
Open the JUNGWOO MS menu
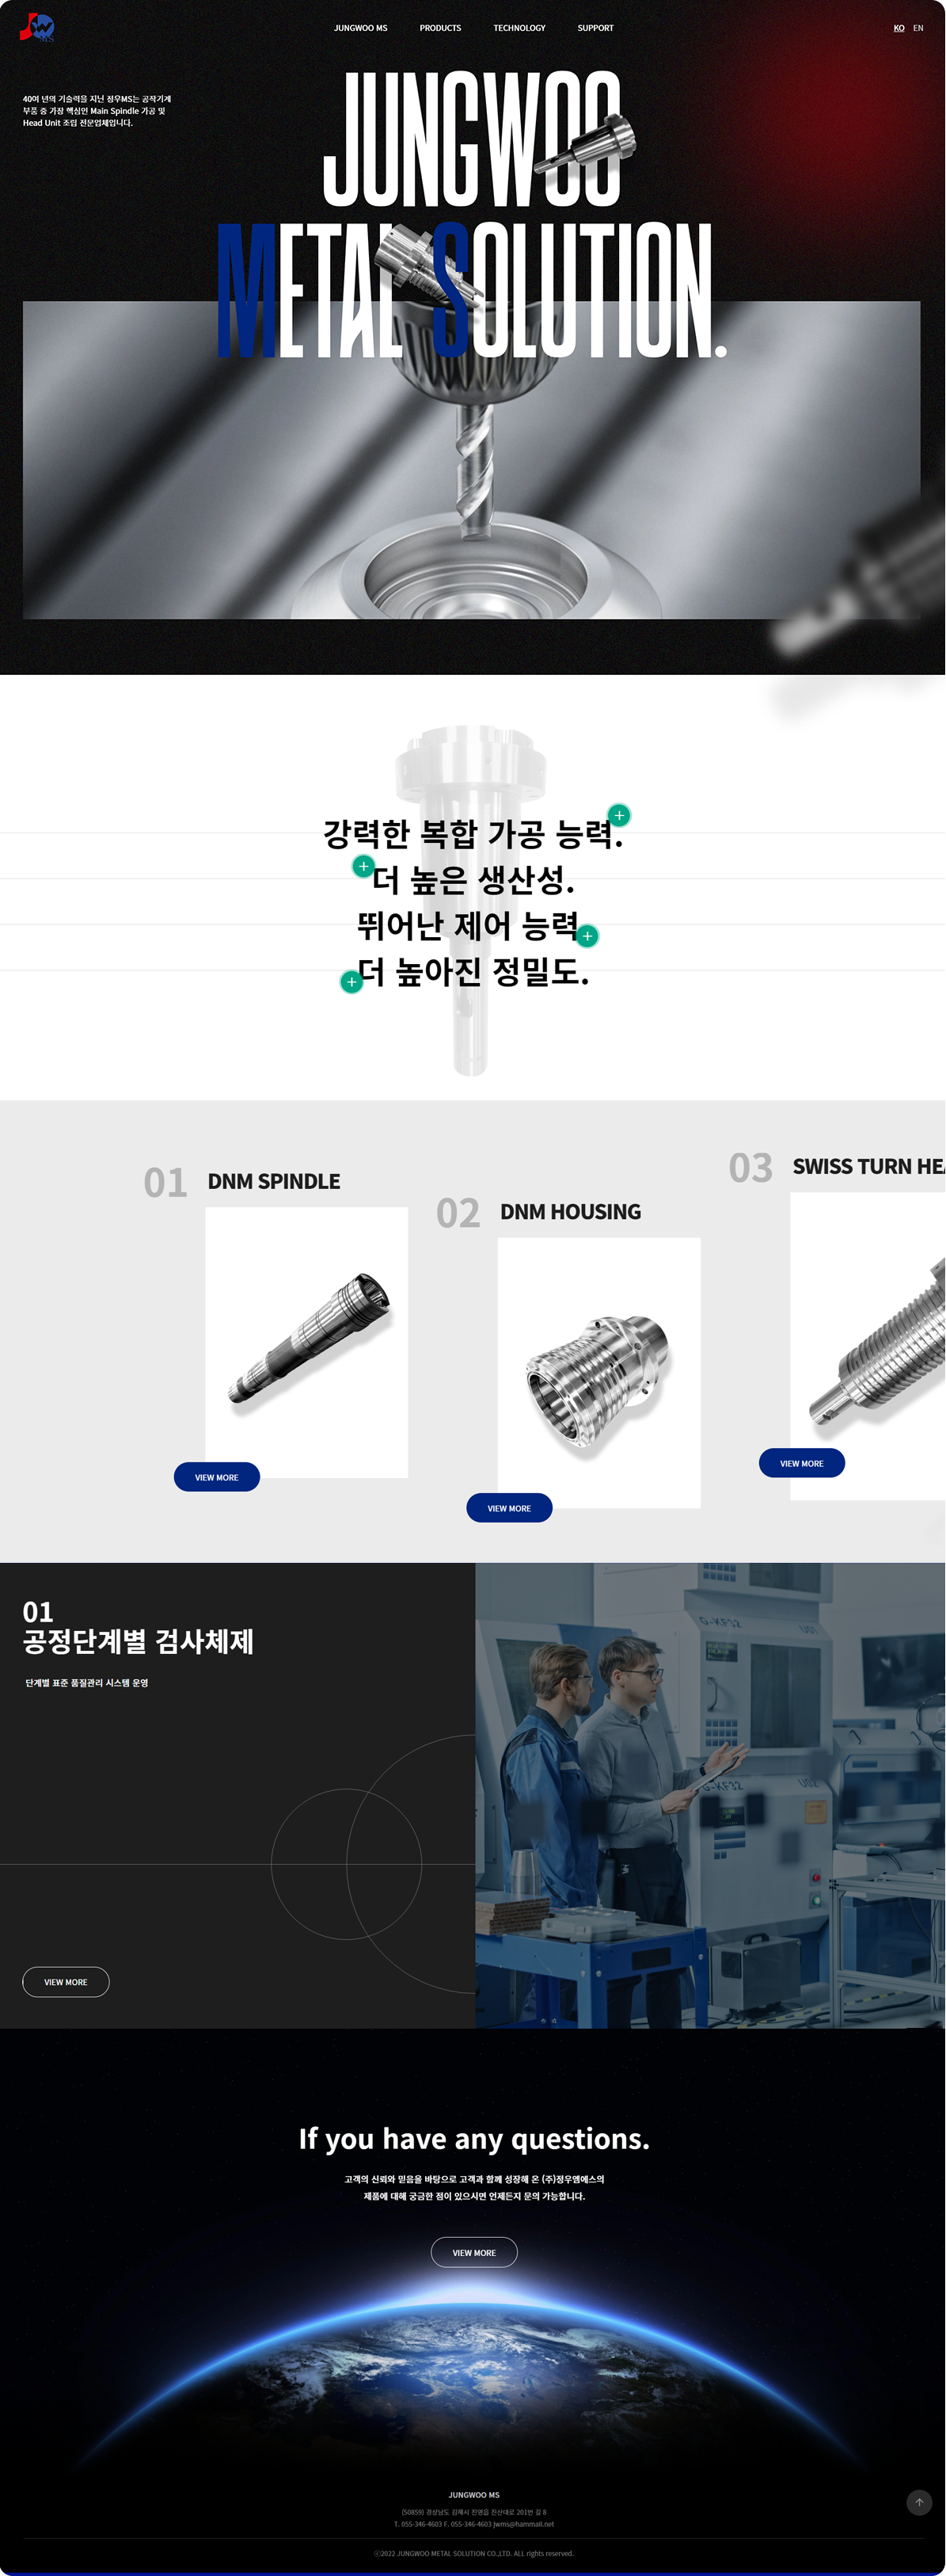361,28
